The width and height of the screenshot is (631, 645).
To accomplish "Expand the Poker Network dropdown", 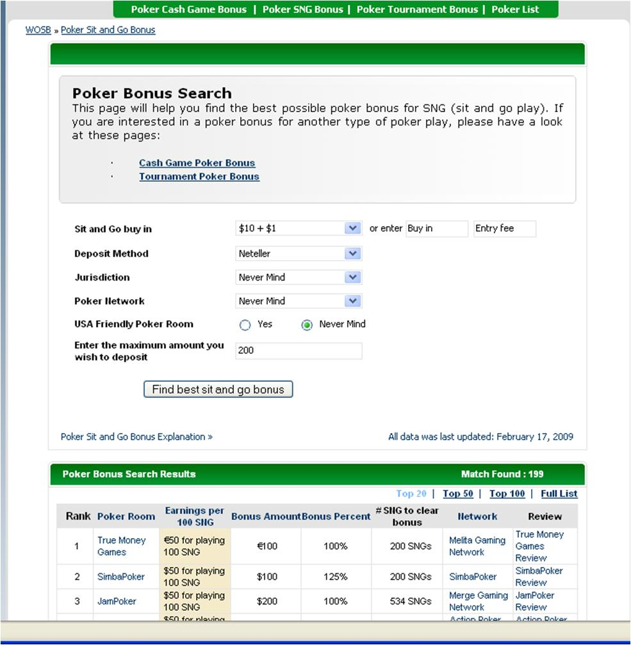I will pyautogui.click(x=299, y=301).
